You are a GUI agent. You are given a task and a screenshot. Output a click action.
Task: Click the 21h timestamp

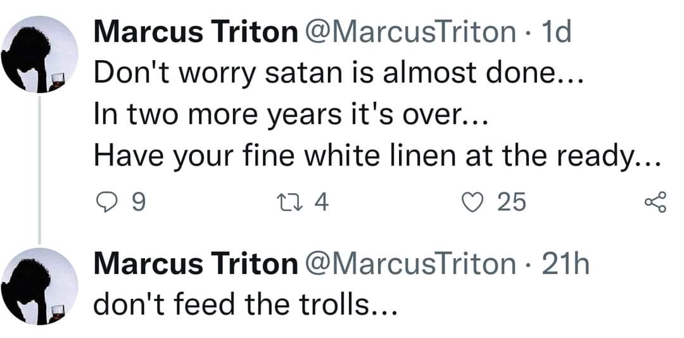pos(565,264)
